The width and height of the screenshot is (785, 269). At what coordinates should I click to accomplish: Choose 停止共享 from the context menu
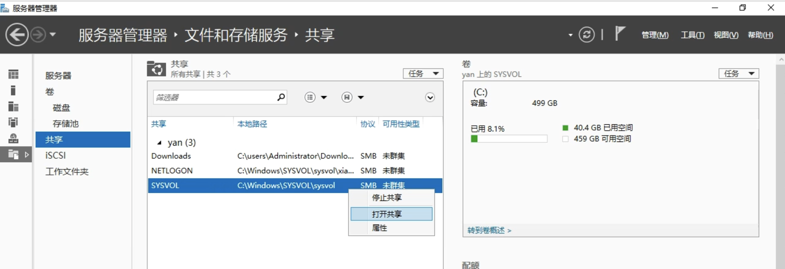(x=391, y=198)
